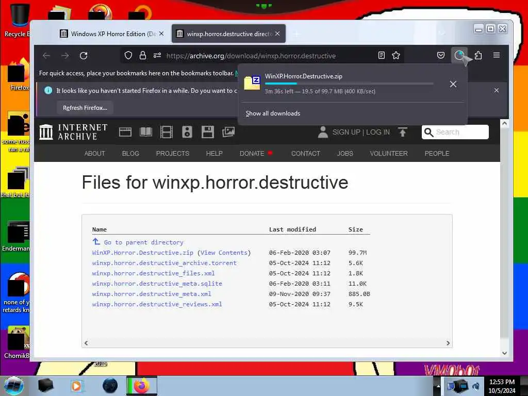Click the file listing right scroll arrow

click(448, 343)
